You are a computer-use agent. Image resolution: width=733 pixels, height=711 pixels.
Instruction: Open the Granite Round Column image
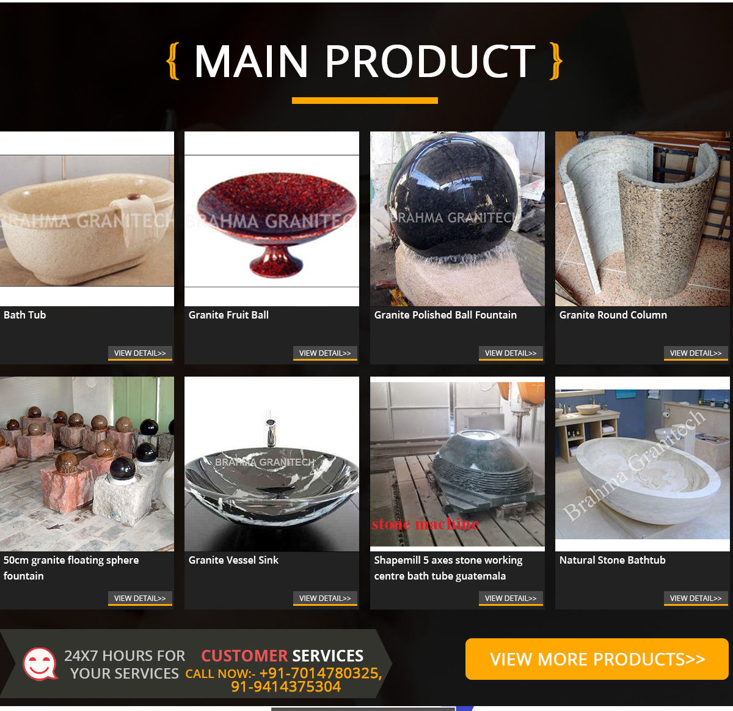tap(643, 219)
